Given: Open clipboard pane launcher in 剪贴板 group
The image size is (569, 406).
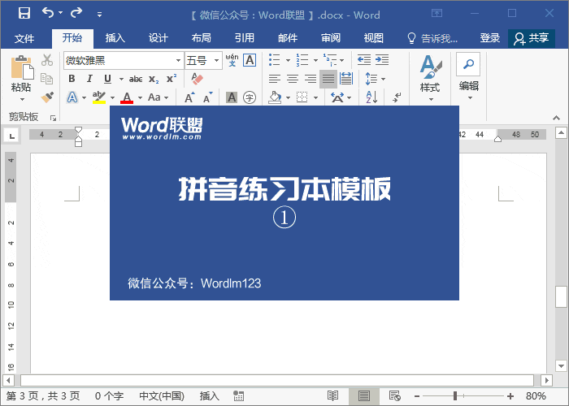Looking at the screenshot, I should (x=53, y=118).
